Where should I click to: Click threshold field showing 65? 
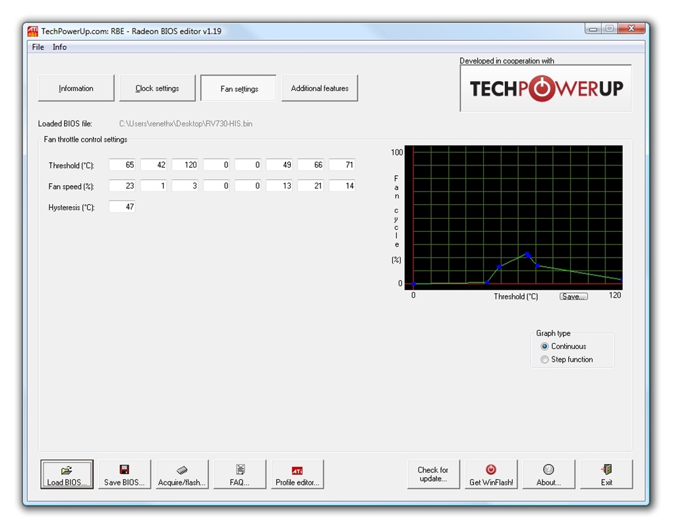122,165
